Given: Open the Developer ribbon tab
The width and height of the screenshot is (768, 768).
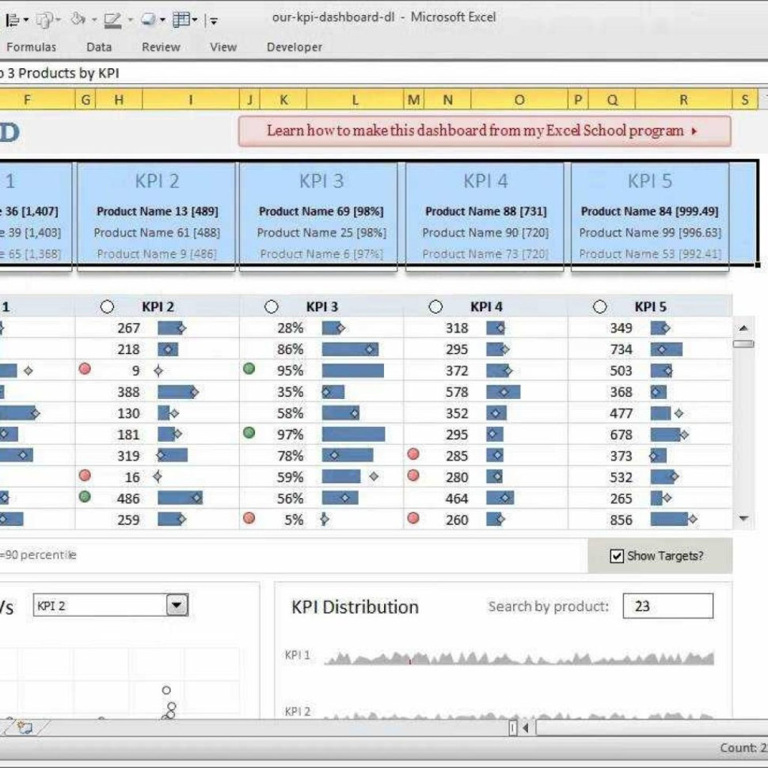Looking at the screenshot, I should click(293, 47).
